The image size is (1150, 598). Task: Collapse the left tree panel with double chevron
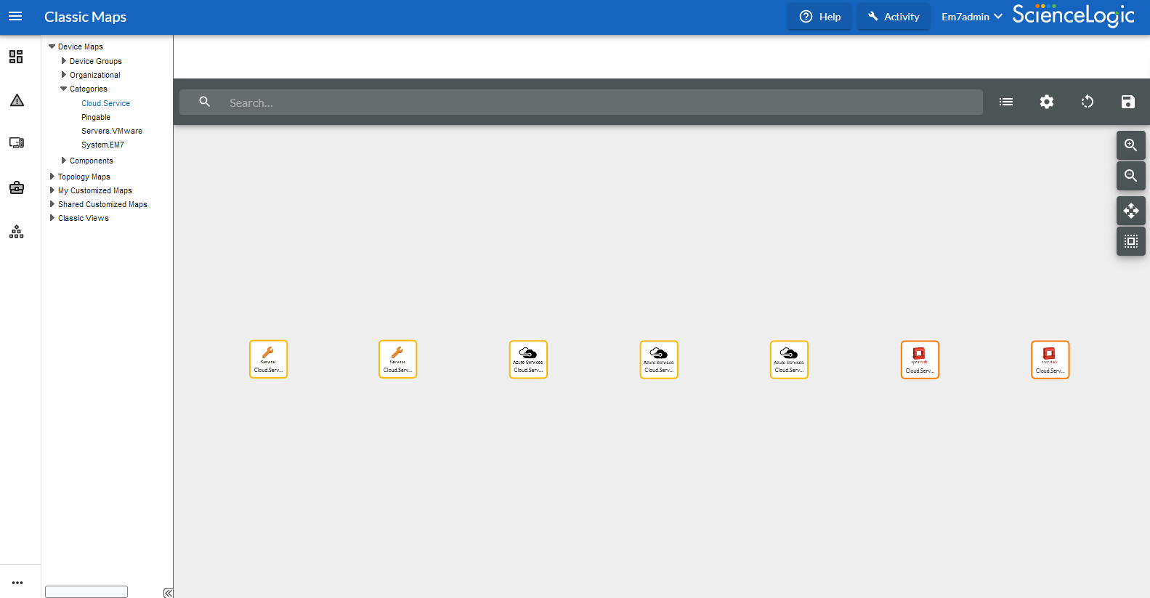[168, 593]
